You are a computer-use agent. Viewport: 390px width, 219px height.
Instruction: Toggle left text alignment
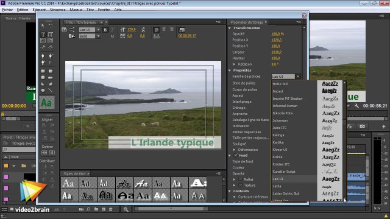(x=157, y=30)
